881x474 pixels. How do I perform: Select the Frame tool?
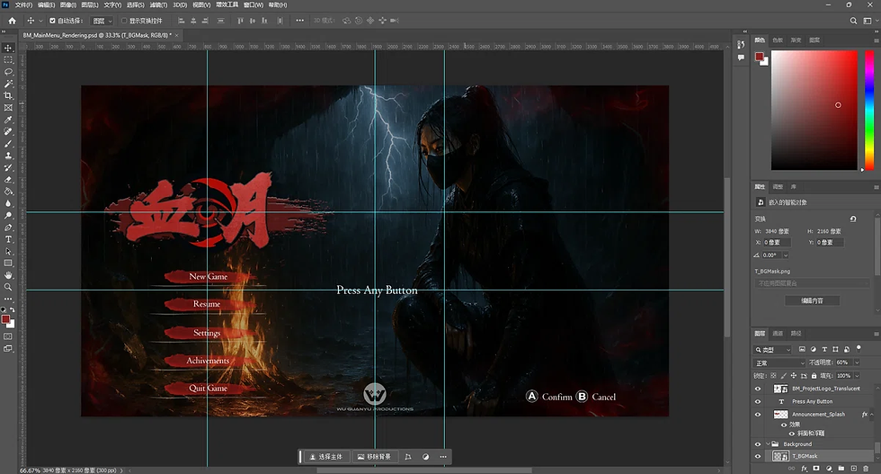tap(8, 107)
